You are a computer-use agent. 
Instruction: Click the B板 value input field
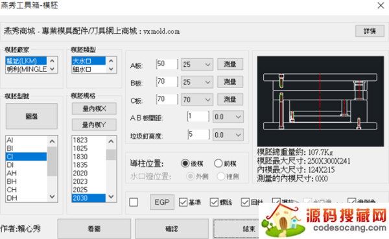pyautogui.click(x=167, y=82)
